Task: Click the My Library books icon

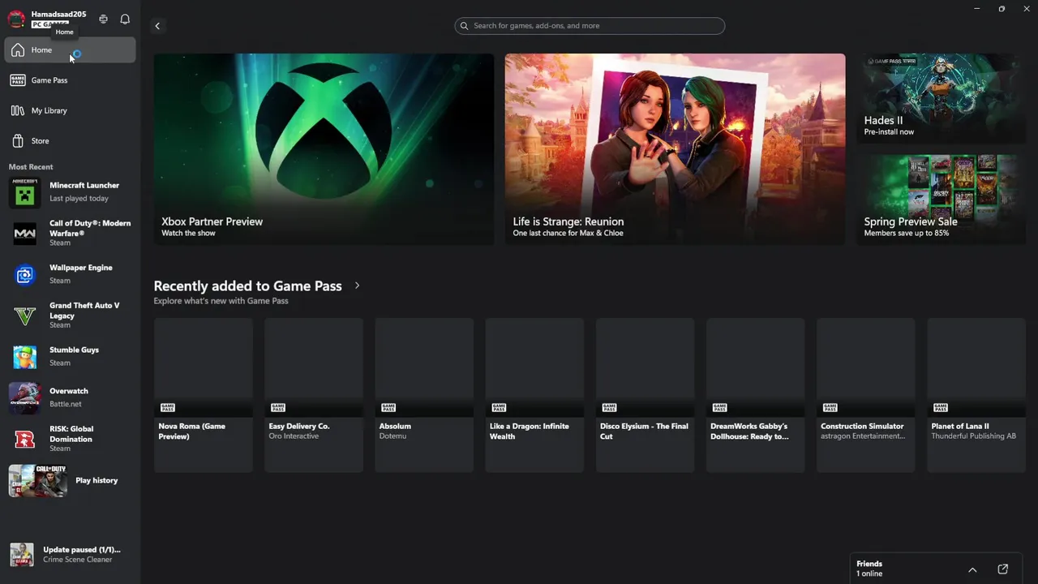Action: (x=18, y=110)
